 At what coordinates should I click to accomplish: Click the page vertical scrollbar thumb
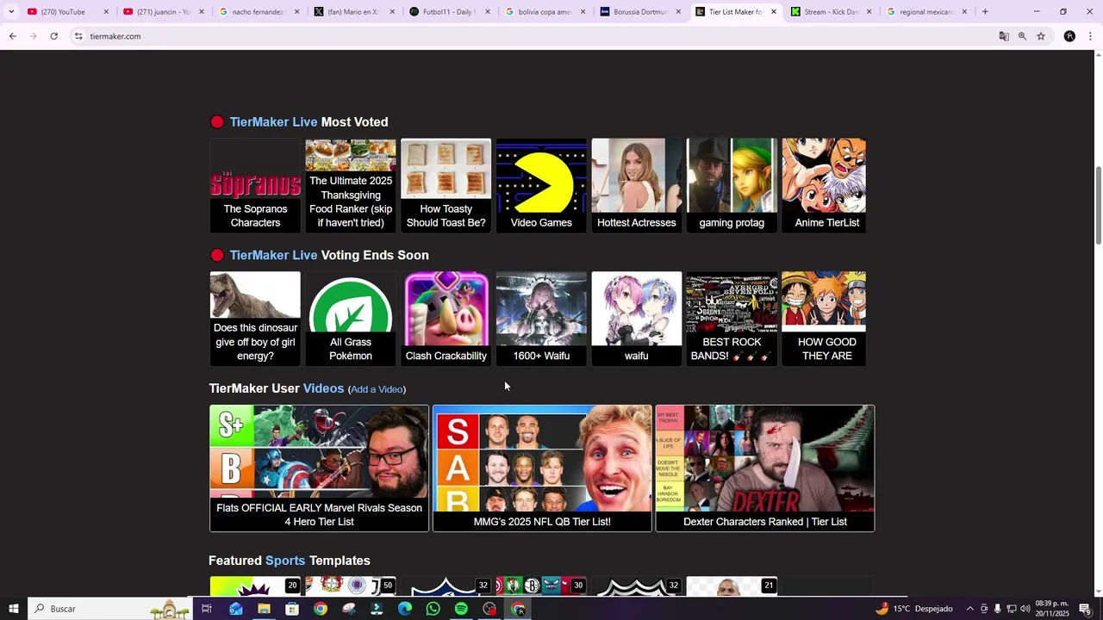click(x=1098, y=205)
